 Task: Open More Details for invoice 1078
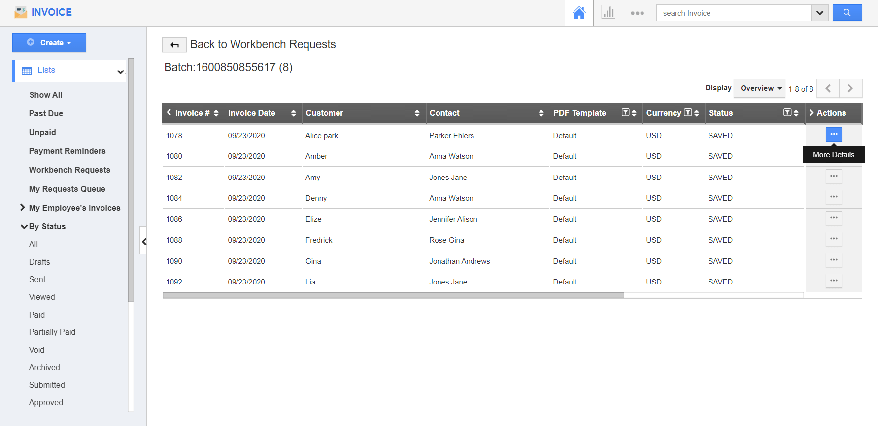pyautogui.click(x=834, y=134)
